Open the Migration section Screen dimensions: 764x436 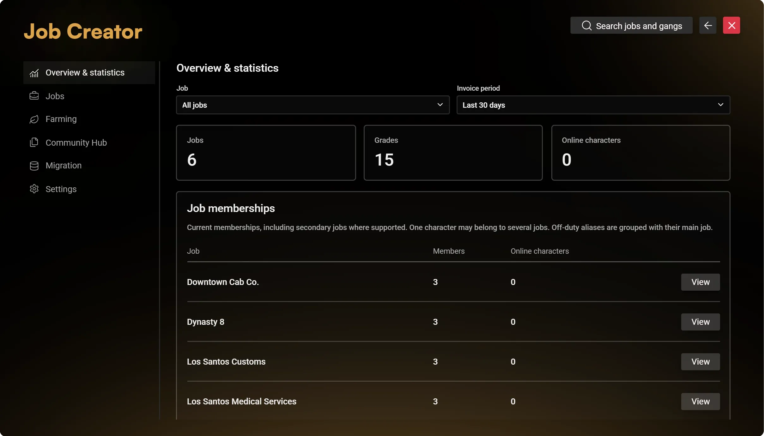pos(89,166)
